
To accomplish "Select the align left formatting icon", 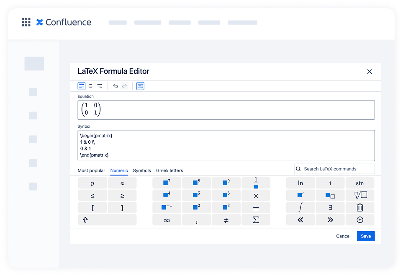I will (x=81, y=86).
